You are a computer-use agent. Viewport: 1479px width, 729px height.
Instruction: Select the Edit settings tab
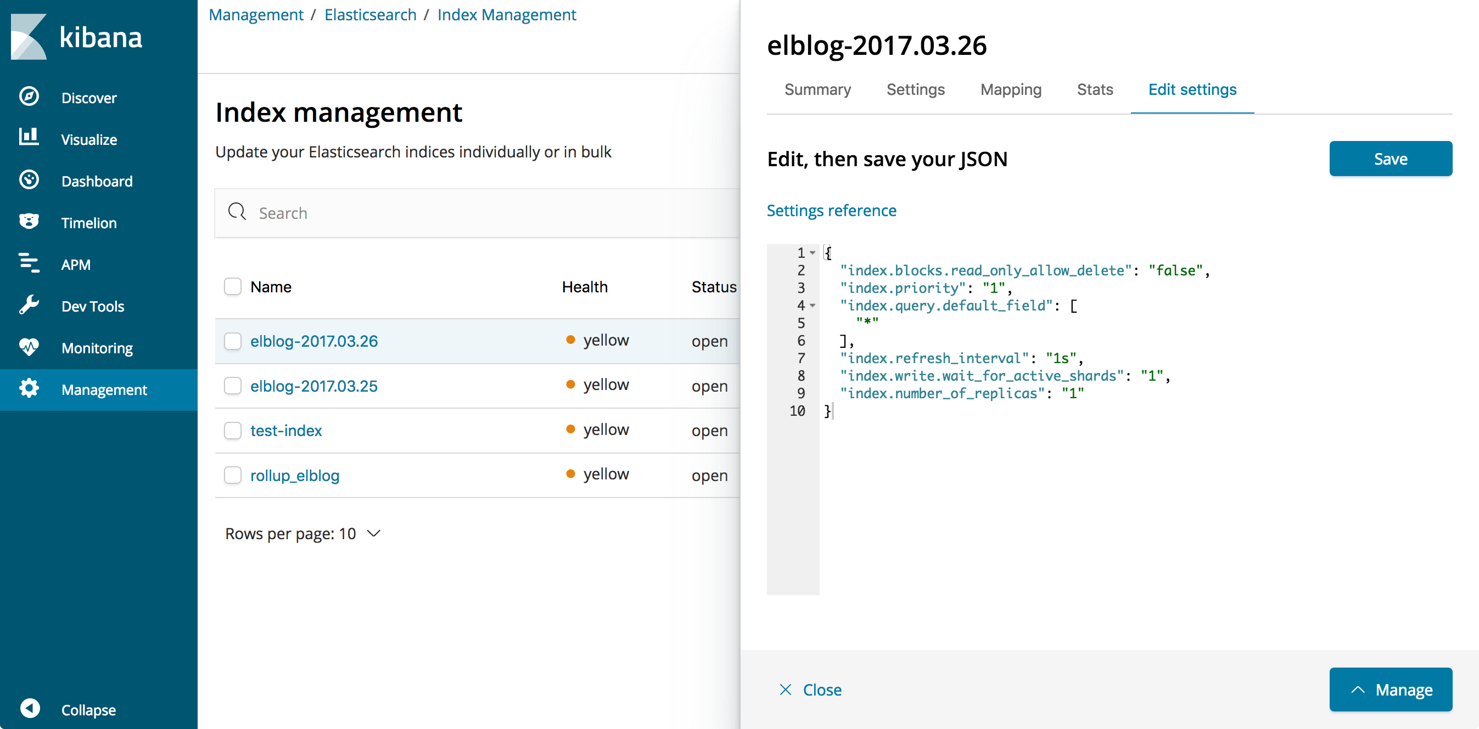click(1192, 89)
